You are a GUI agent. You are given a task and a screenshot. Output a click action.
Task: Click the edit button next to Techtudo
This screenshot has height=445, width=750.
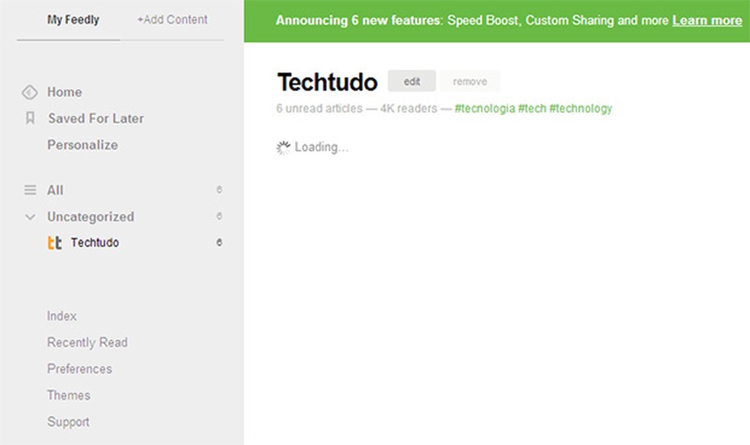(x=412, y=82)
